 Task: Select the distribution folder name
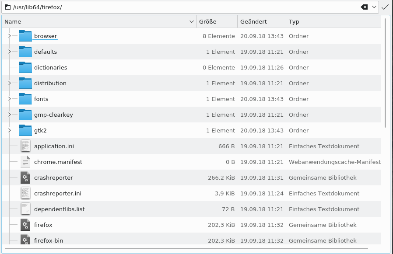tap(50, 83)
